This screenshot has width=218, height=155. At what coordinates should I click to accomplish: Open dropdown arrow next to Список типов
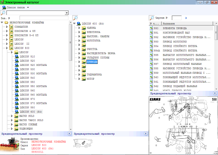28,8
